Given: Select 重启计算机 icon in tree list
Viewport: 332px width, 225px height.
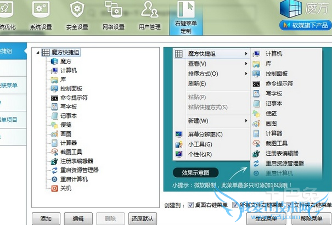Looking at the screenshot, I should tap(54, 179).
